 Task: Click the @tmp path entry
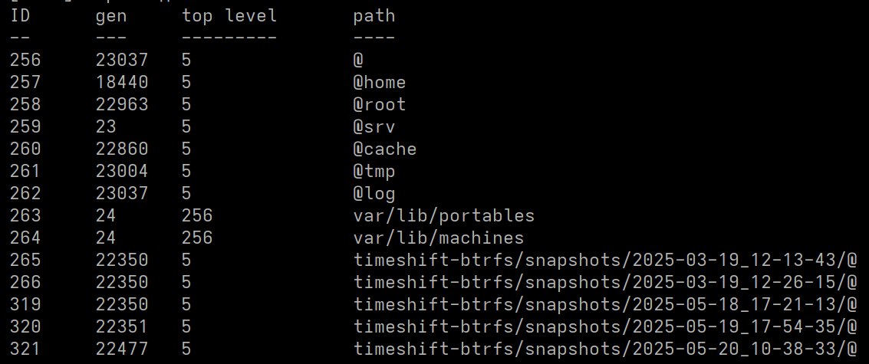click(x=374, y=171)
